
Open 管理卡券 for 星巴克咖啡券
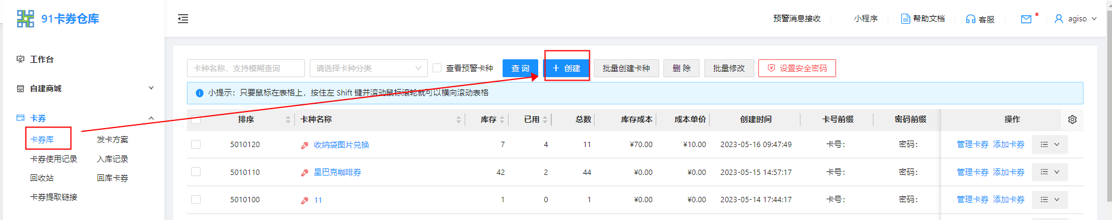click(972, 172)
